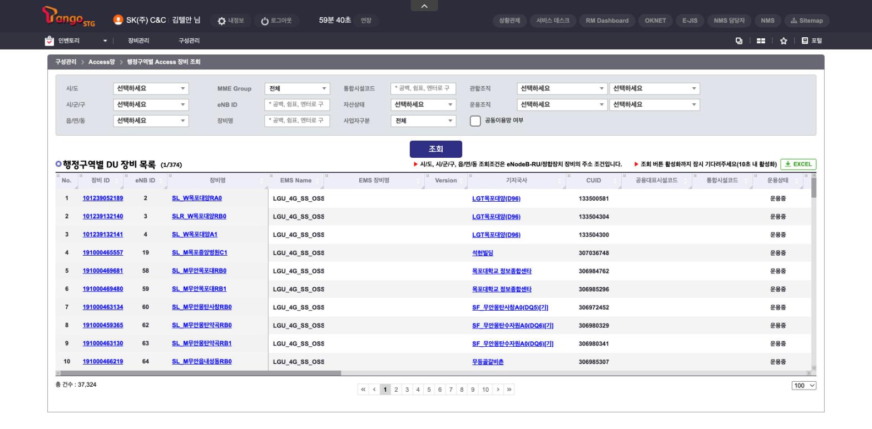Open the 상황관제 button
The height and width of the screenshot is (429, 872).
[509, 21]
